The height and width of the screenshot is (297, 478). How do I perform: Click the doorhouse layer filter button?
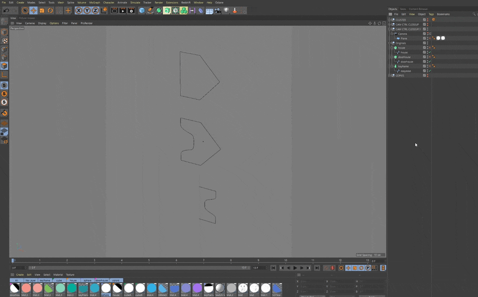(102, 280)
